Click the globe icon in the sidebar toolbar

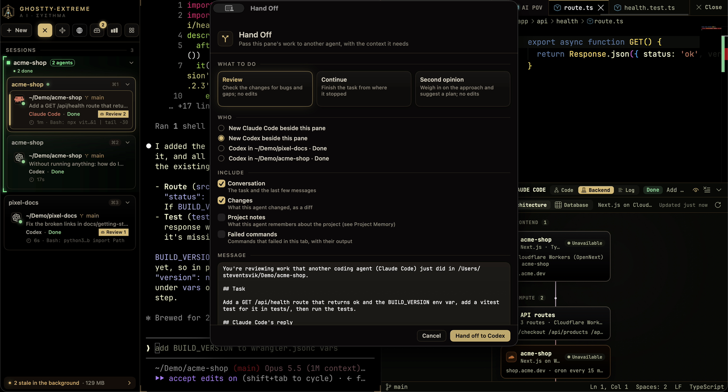click(80, 30)
